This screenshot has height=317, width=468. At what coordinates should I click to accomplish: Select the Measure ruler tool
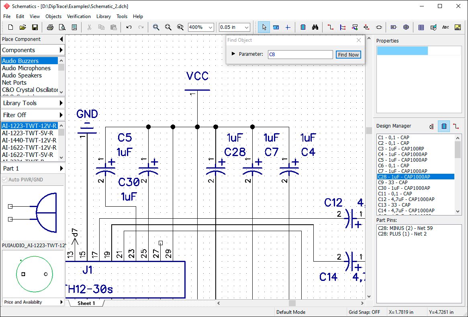point(276,27)
